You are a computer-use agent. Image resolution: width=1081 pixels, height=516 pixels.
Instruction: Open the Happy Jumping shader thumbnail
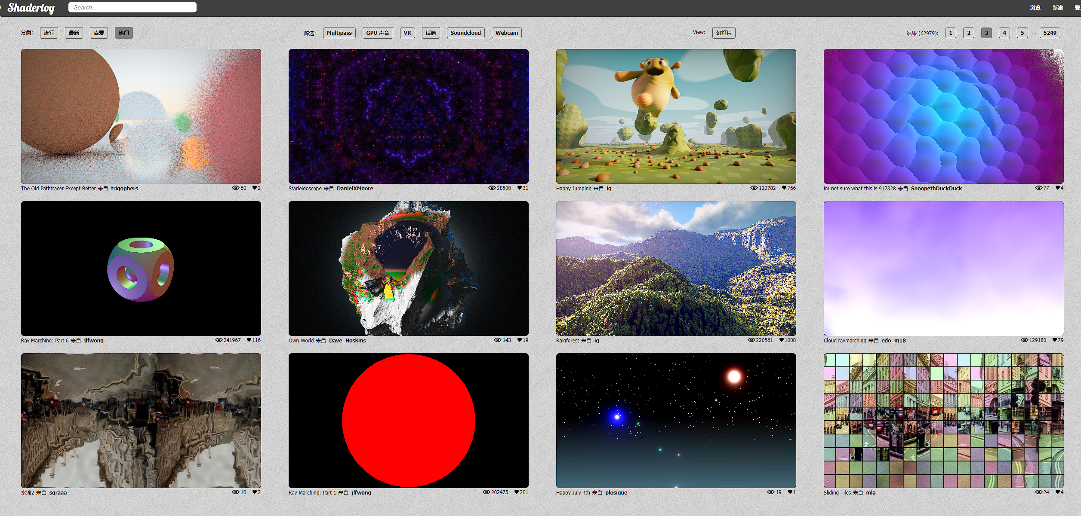[x=676, y=116]
